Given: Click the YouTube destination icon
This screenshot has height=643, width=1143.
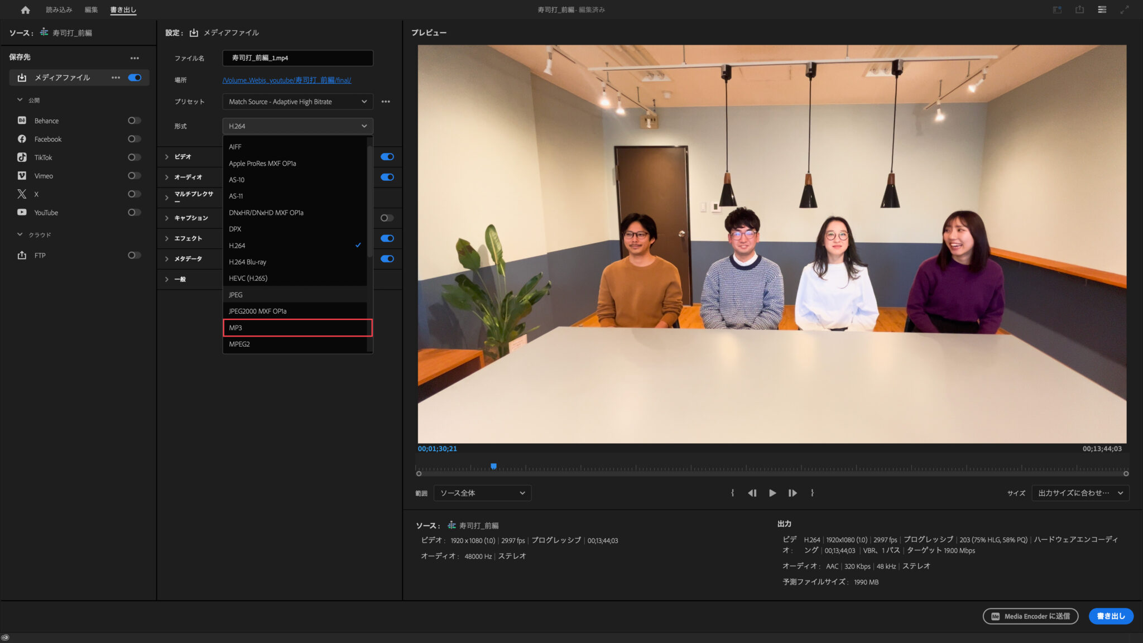Looking at the screenshot, I should click(22, 212).
